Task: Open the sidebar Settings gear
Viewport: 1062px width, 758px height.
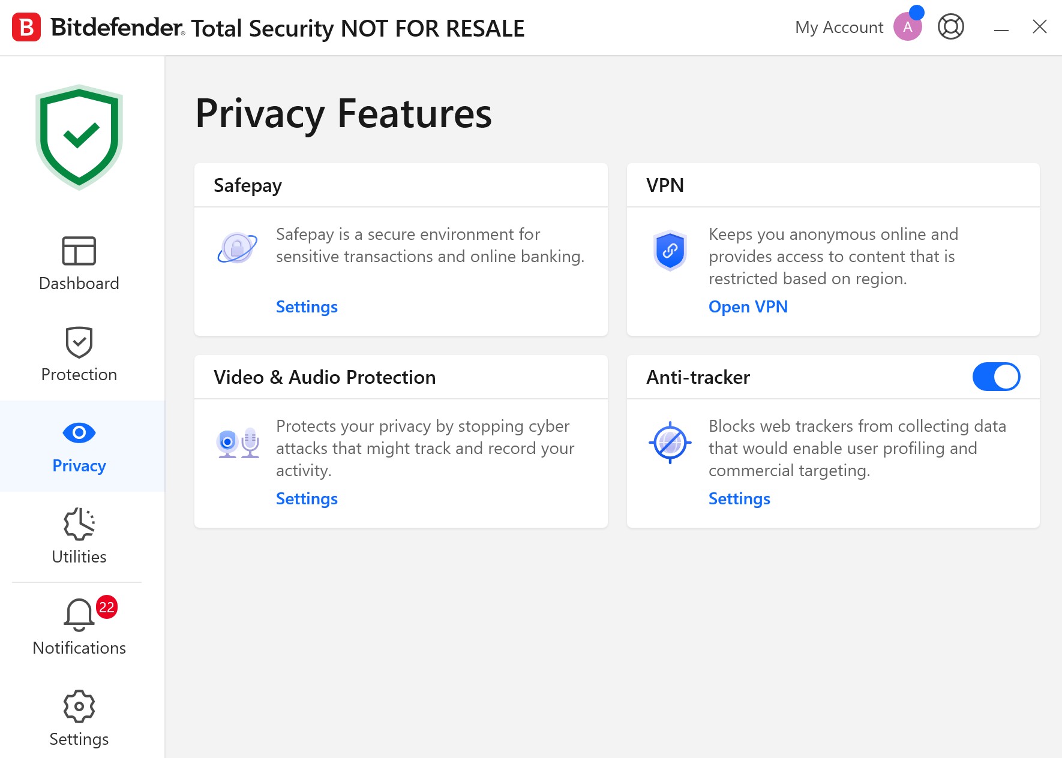Action: click(x=79, y=718)
